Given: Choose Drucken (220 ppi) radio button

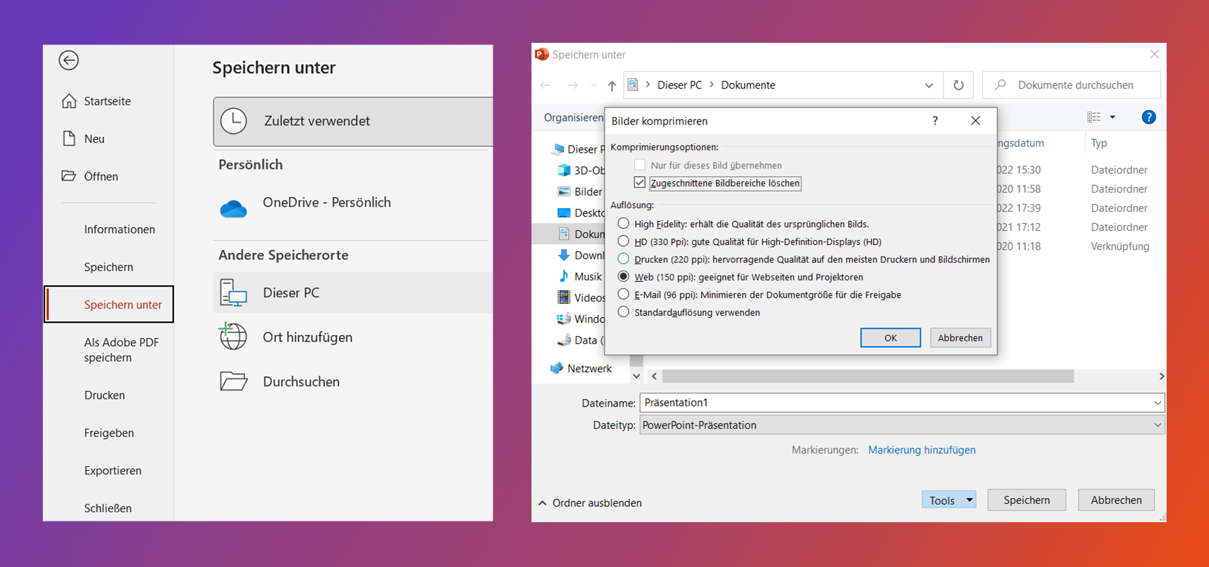Looking at the screenshot, I should click(624, 259).
